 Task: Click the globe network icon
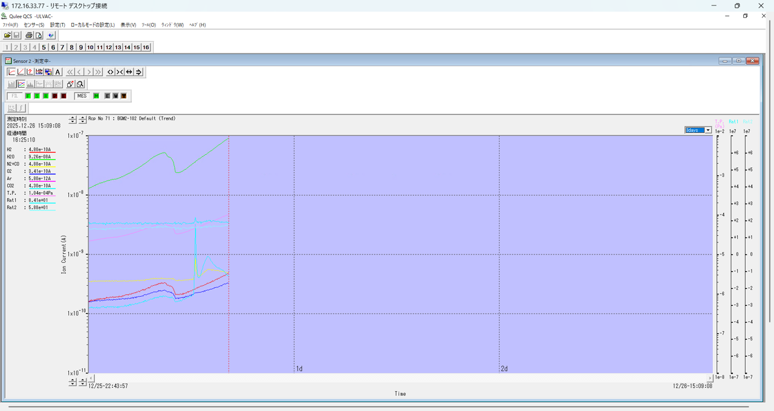coord(51,36)
